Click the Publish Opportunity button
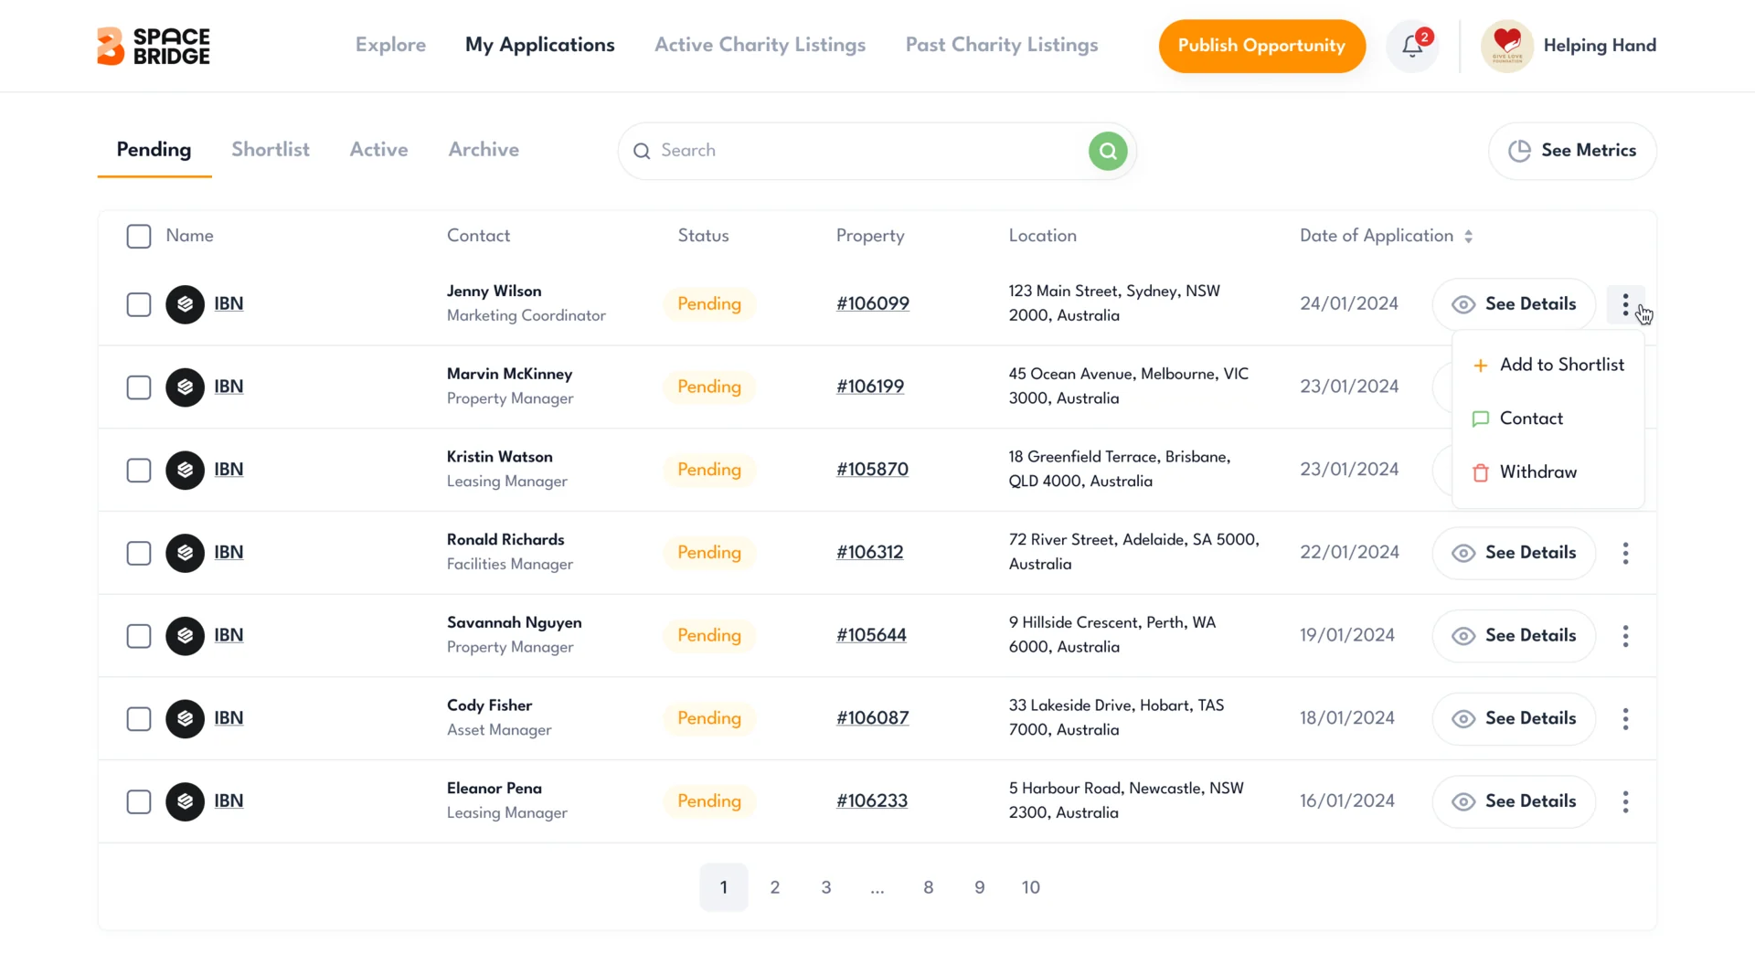 coord(1261,46)
